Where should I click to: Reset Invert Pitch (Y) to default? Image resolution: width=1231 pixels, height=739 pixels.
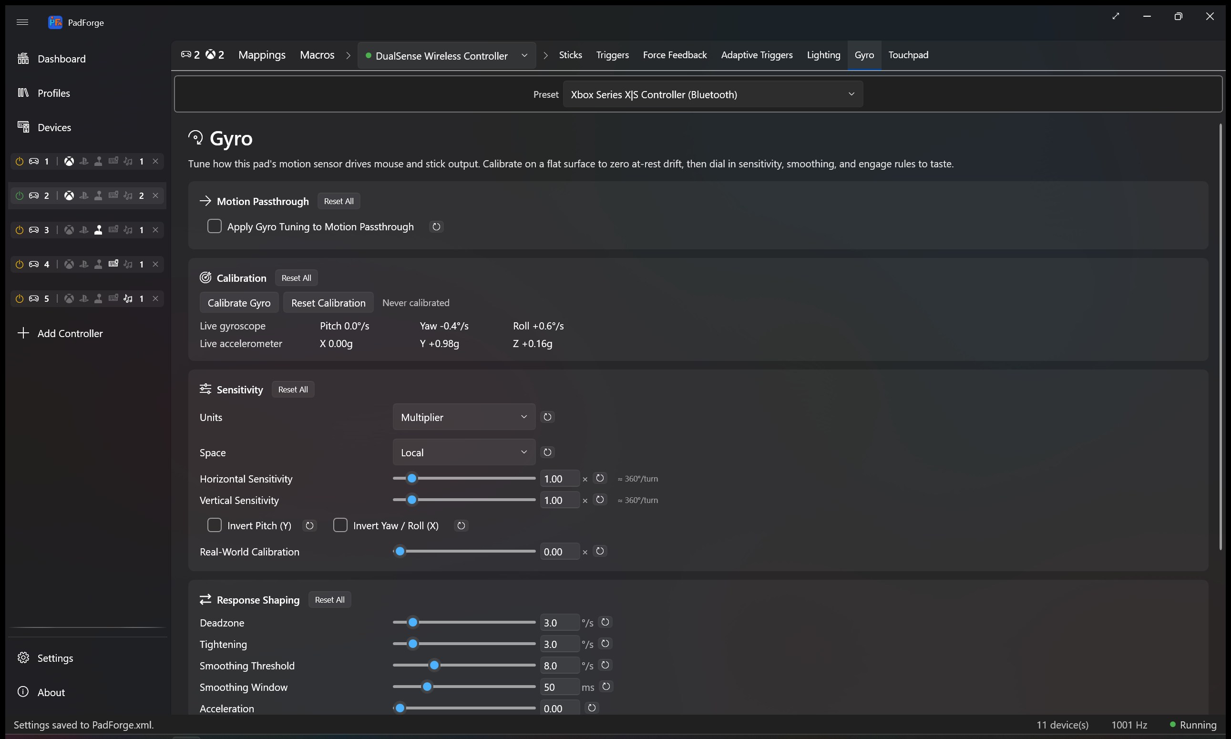309,526
